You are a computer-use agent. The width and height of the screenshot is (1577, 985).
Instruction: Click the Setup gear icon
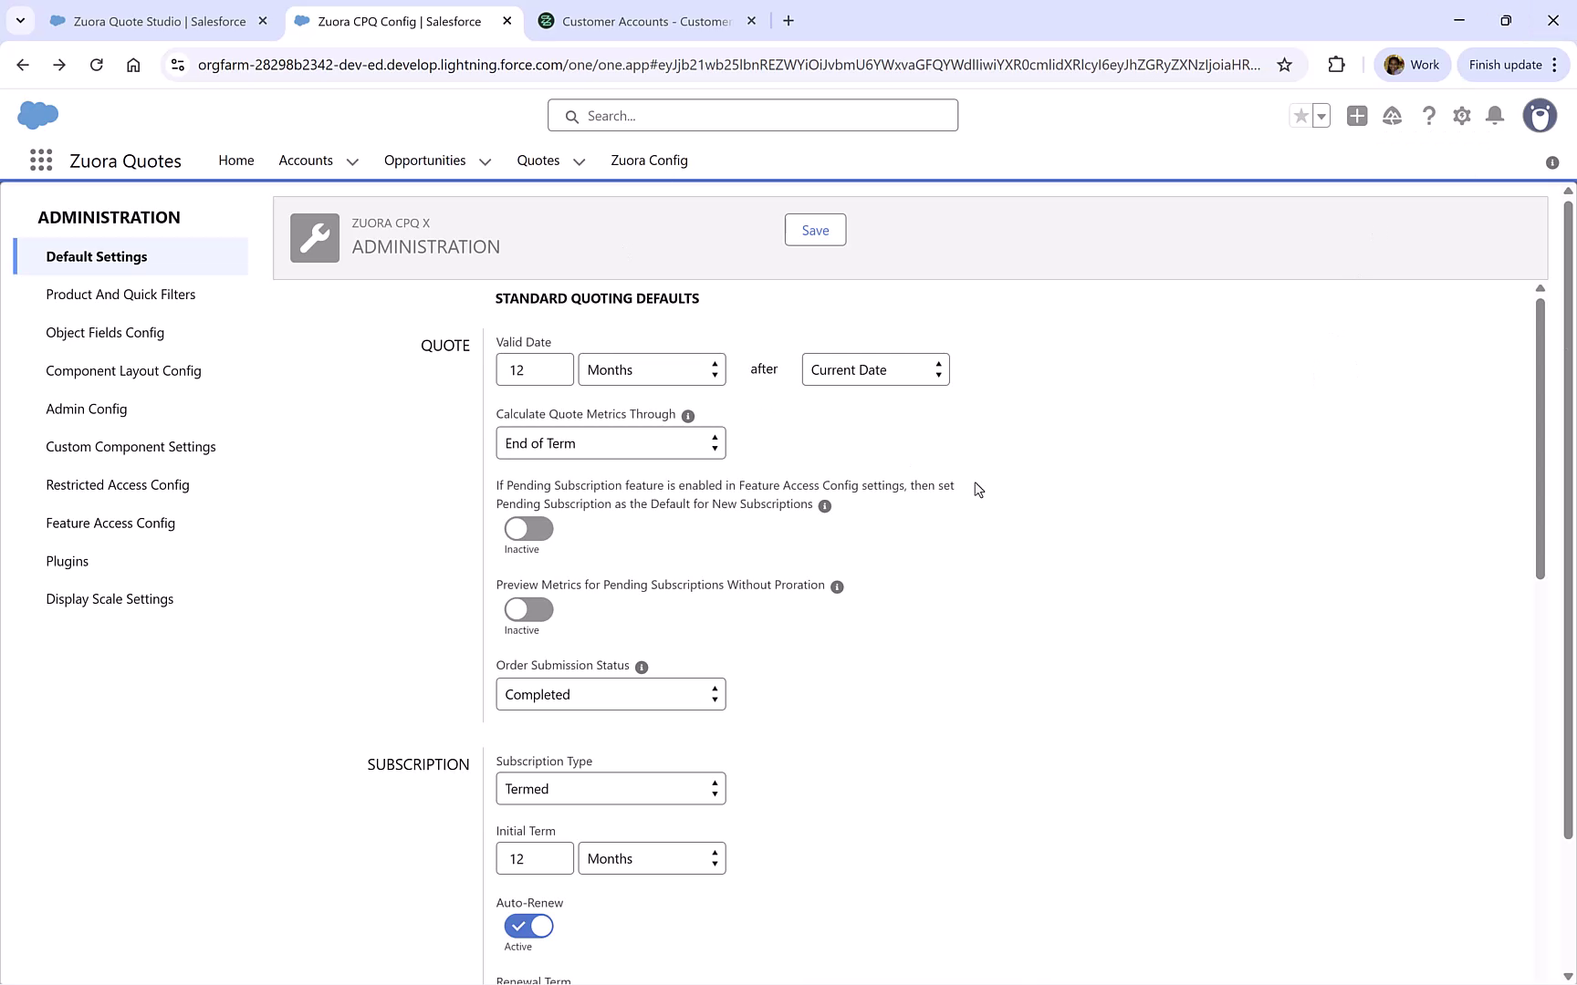tap(1461, 116)
